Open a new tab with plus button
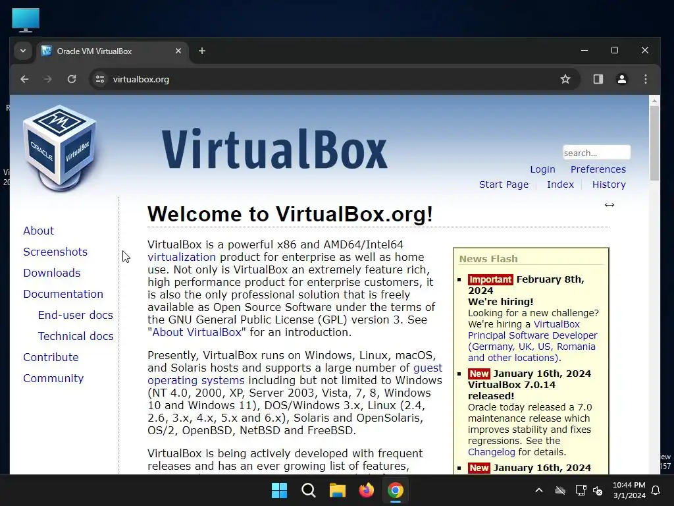Image resolution: width=674 pixels, height=506 pixels. pos(201,51)
